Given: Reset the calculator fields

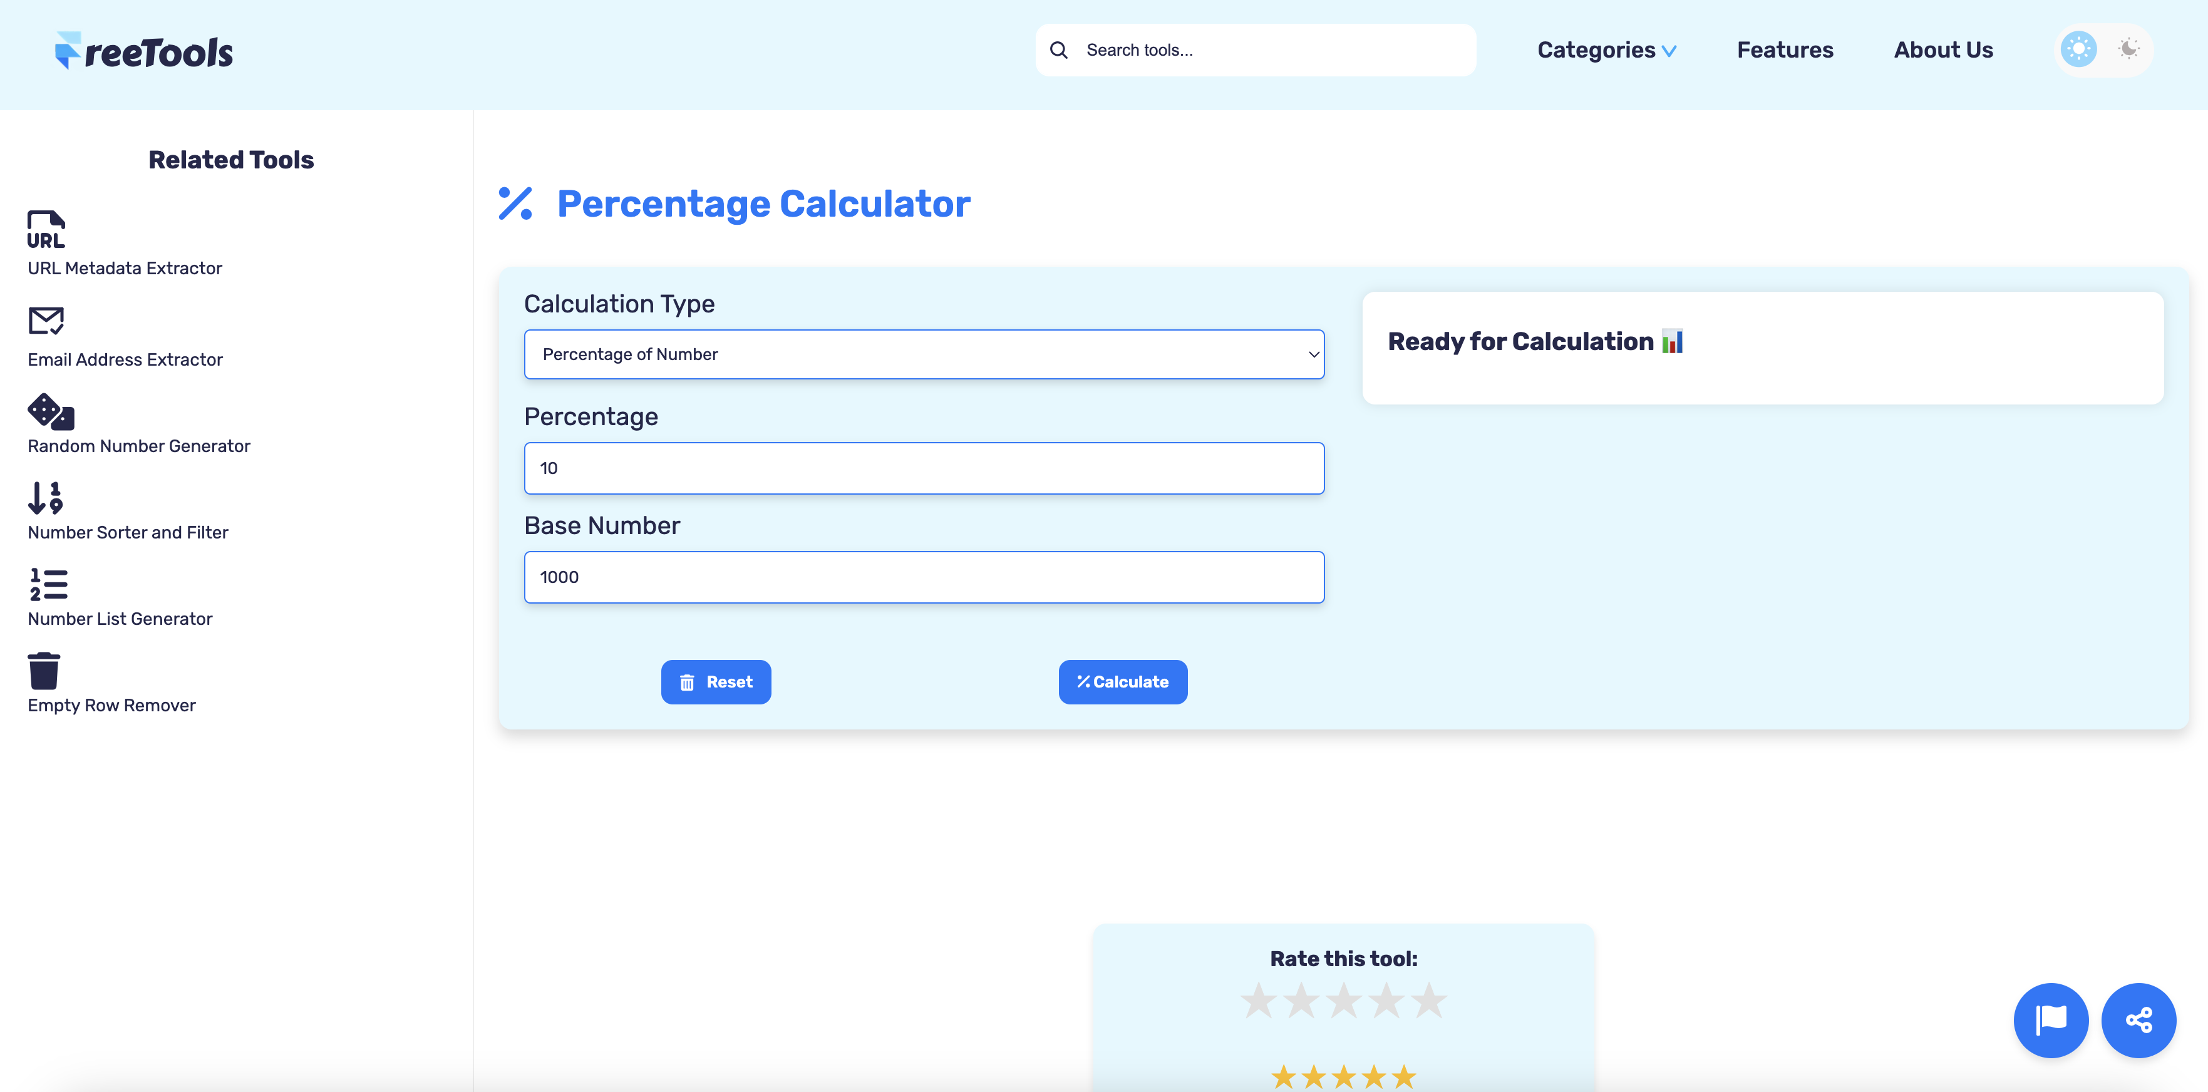Looking at the screenshot, I should coord(716,681).
